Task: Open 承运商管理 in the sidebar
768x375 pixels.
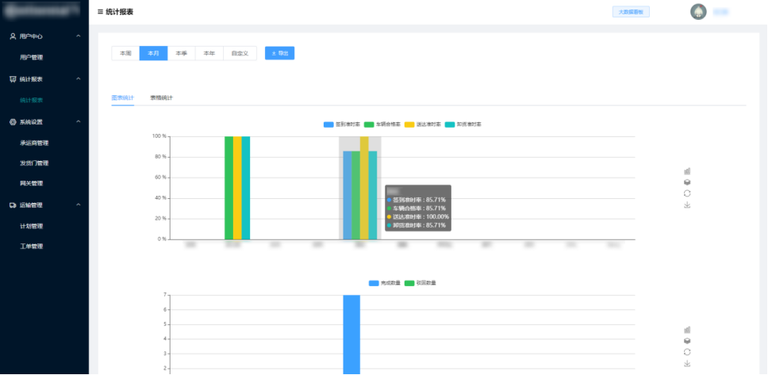Action: 34,143
